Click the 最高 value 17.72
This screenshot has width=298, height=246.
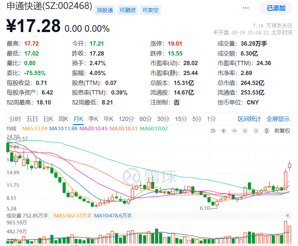pos(31,44)
